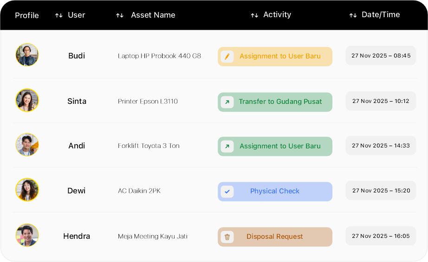The height and width of the screenshot is (262, 428).
Task: Open Sinta's profile avatar
Action: (x=27, y=100)
